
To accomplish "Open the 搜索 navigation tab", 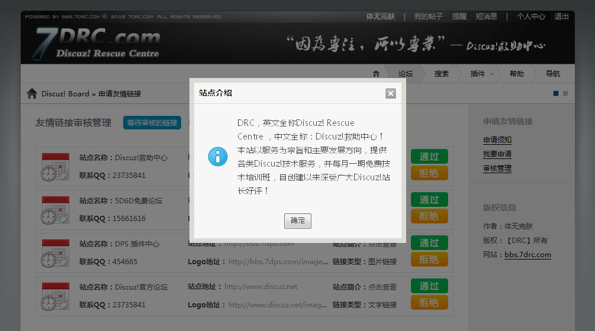I will click(x=441, y=74).
